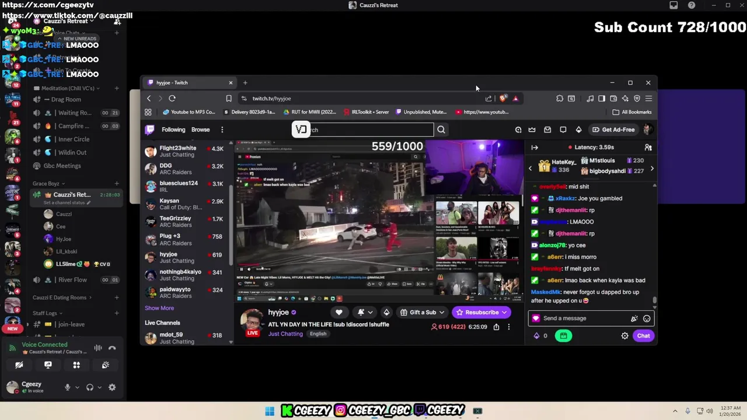Image resolution: width=747 pixels, height=420 pixels.
Task: Collapse the Staff Logs category
Action: tap(48, 313)
